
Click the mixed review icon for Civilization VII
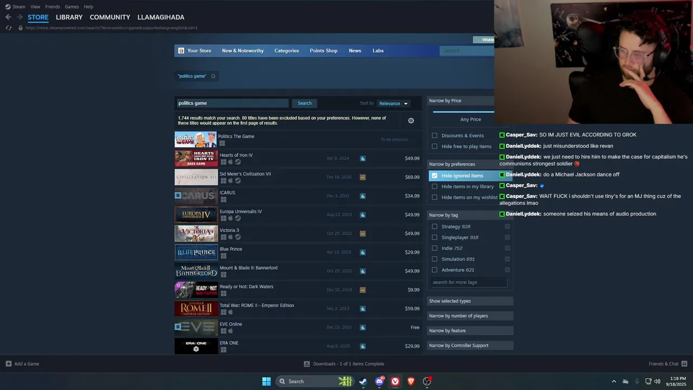pyautogui.click(x=363, y=177)
